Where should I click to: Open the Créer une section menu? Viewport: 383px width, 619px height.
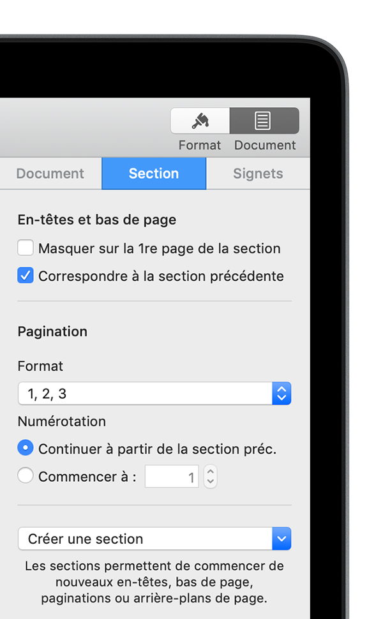tap(154, 539)
